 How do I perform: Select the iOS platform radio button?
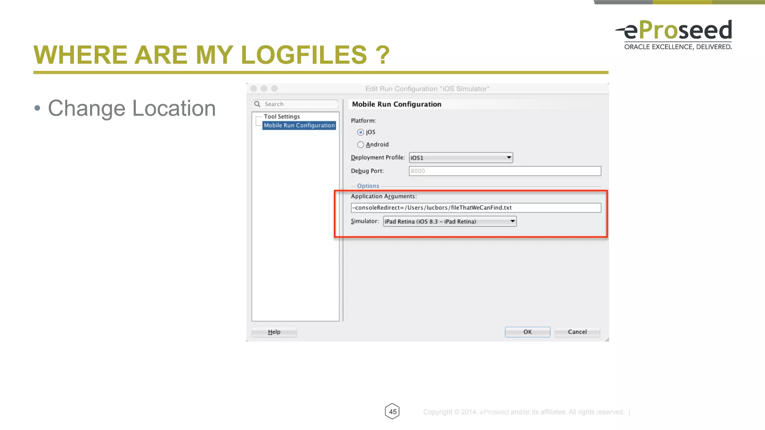tap(360, 132)
